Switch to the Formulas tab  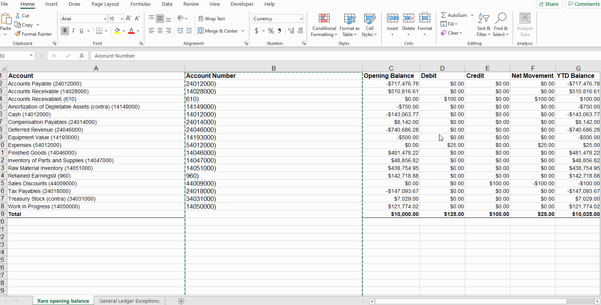click(x=140, y=4)
